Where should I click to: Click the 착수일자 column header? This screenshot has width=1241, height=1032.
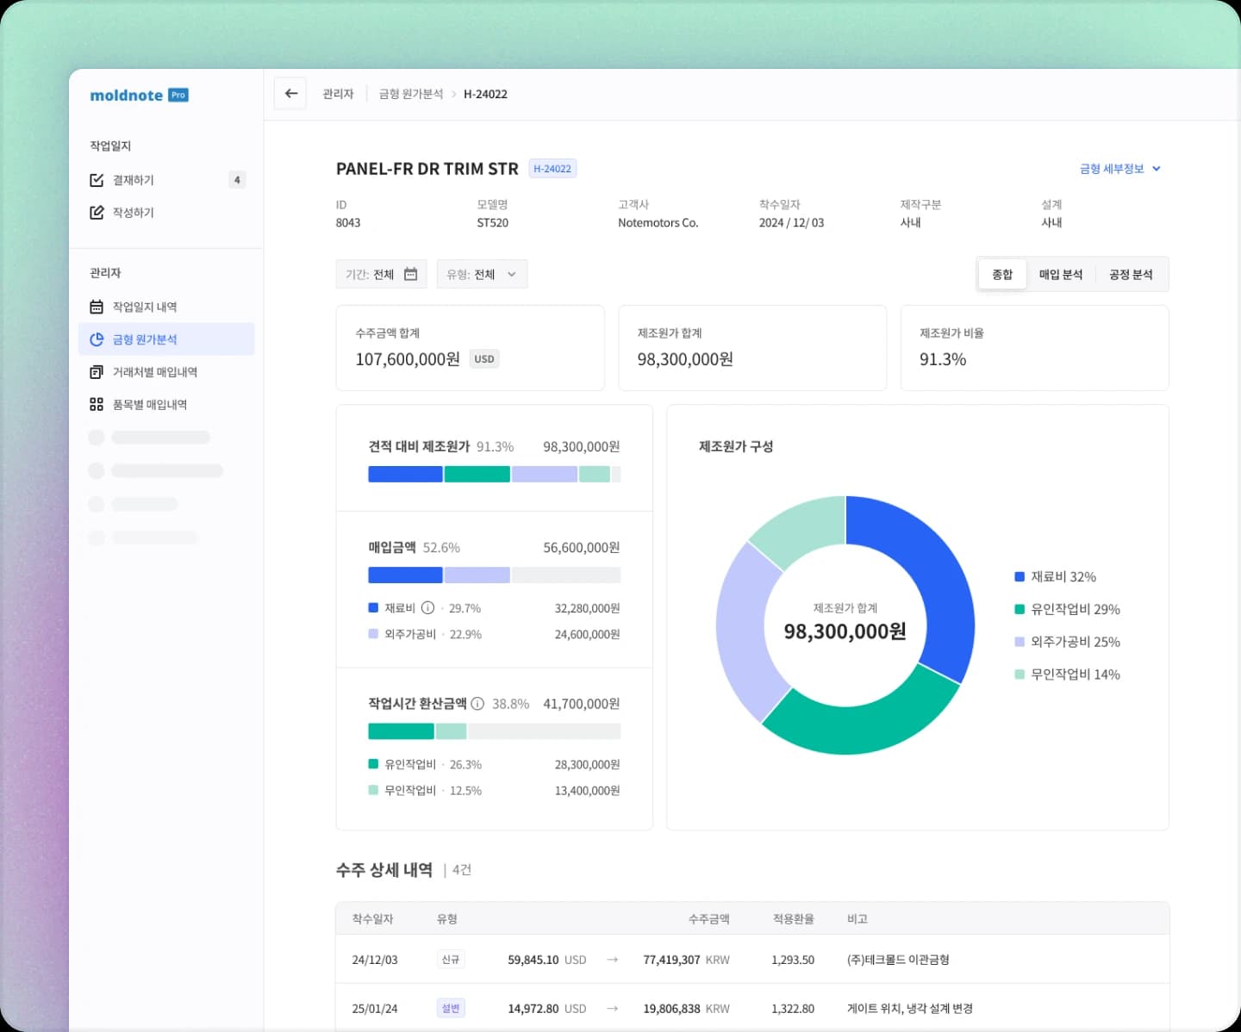tap(372, 919)
